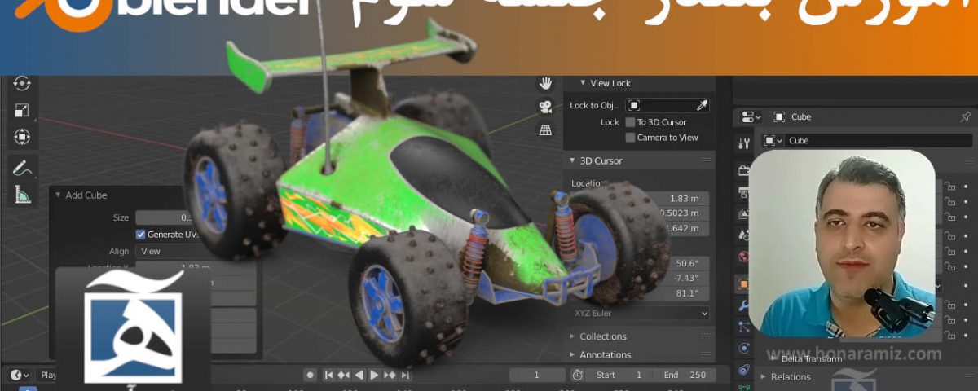
Task: Play the animation forward
Action: (x=374, y=375)
